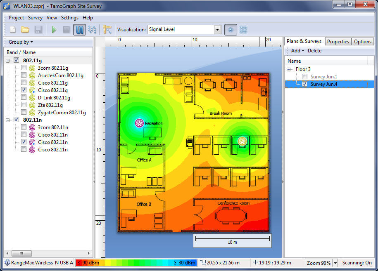Click the signal level color legend bar
The width and height of the screenshot is (378, 271).
click(136, 263)
